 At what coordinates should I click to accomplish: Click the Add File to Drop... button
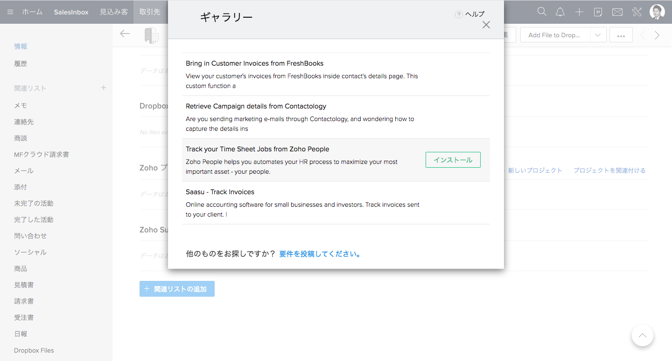[555, 35]
